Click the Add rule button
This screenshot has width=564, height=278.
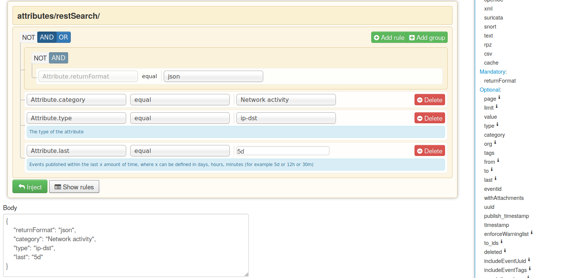point(389,38)
